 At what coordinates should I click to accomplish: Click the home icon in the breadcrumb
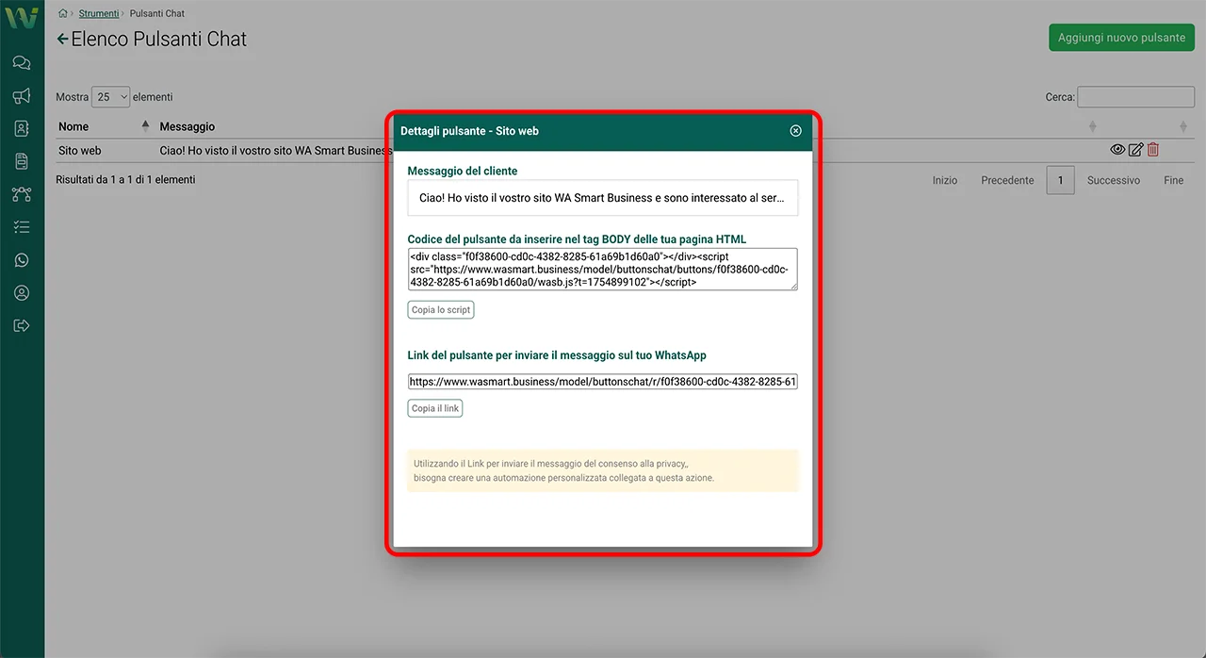coord(62,13)
